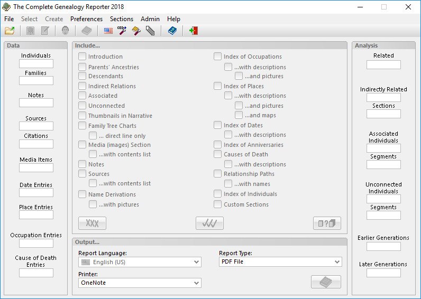This screenshot has width=421, height=299.
Task: Click the Media Items field
Action: coord(36,168)
